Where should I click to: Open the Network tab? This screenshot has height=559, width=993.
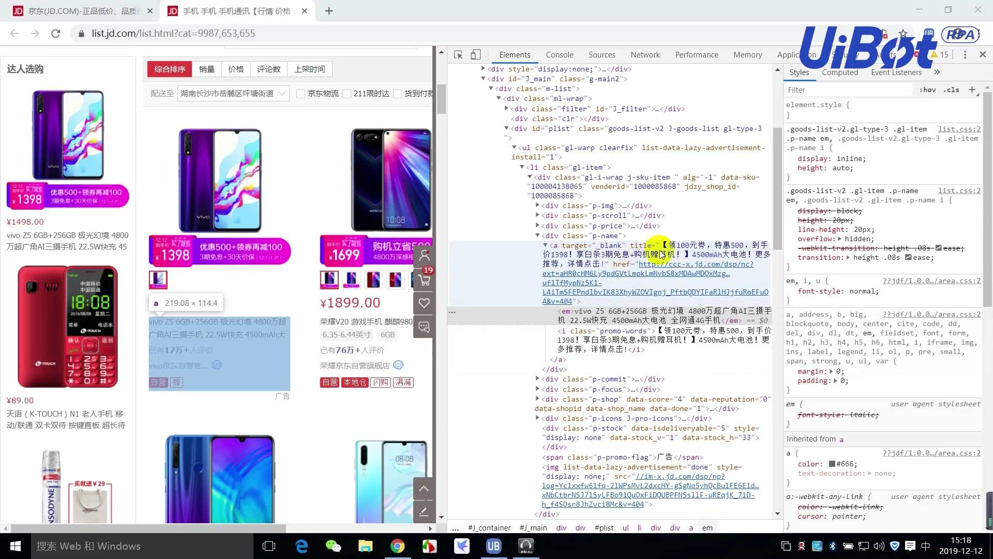coord(645,55)
